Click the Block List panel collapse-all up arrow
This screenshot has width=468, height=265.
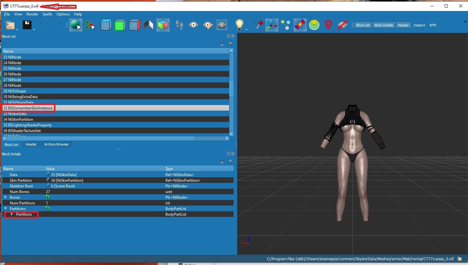[x=230, y=44]
